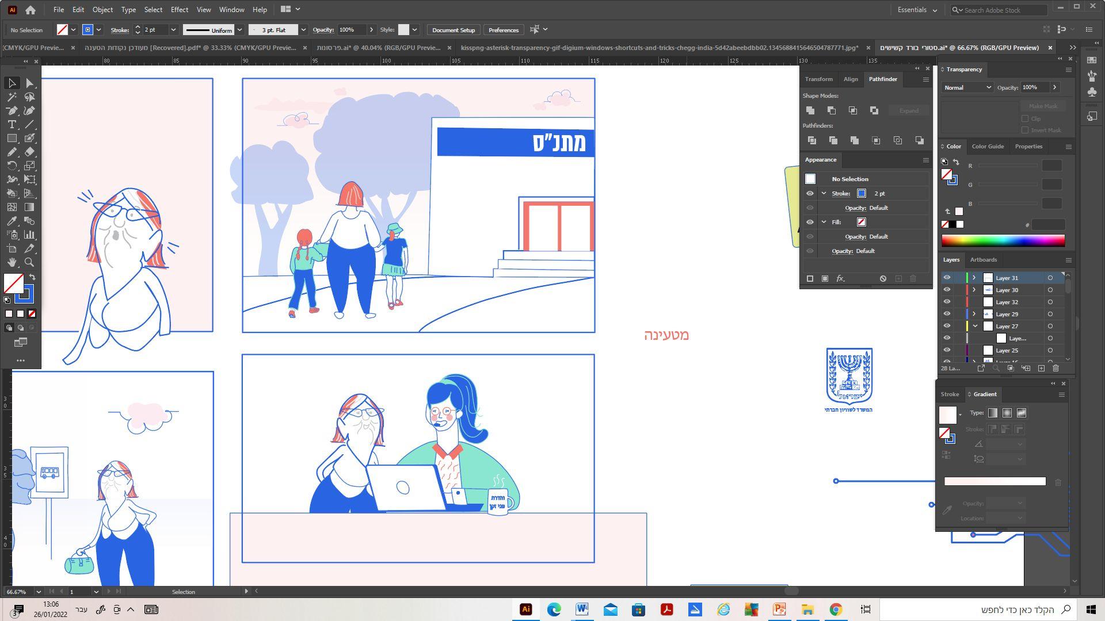The height and width of the screenshot is (621, 1105).
Task: Select the Magic Wand tool
Action: (12, 97)
